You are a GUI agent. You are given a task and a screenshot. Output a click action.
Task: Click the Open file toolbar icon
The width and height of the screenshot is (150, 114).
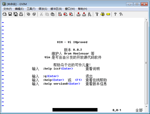4,14
